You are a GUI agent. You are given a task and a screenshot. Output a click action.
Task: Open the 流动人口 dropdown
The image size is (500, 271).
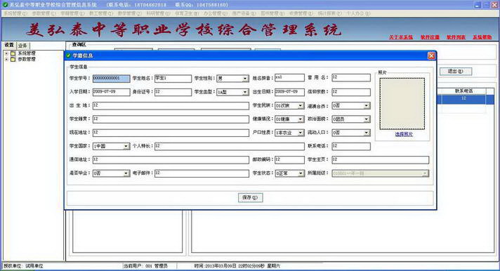click(x=367, y=133)
